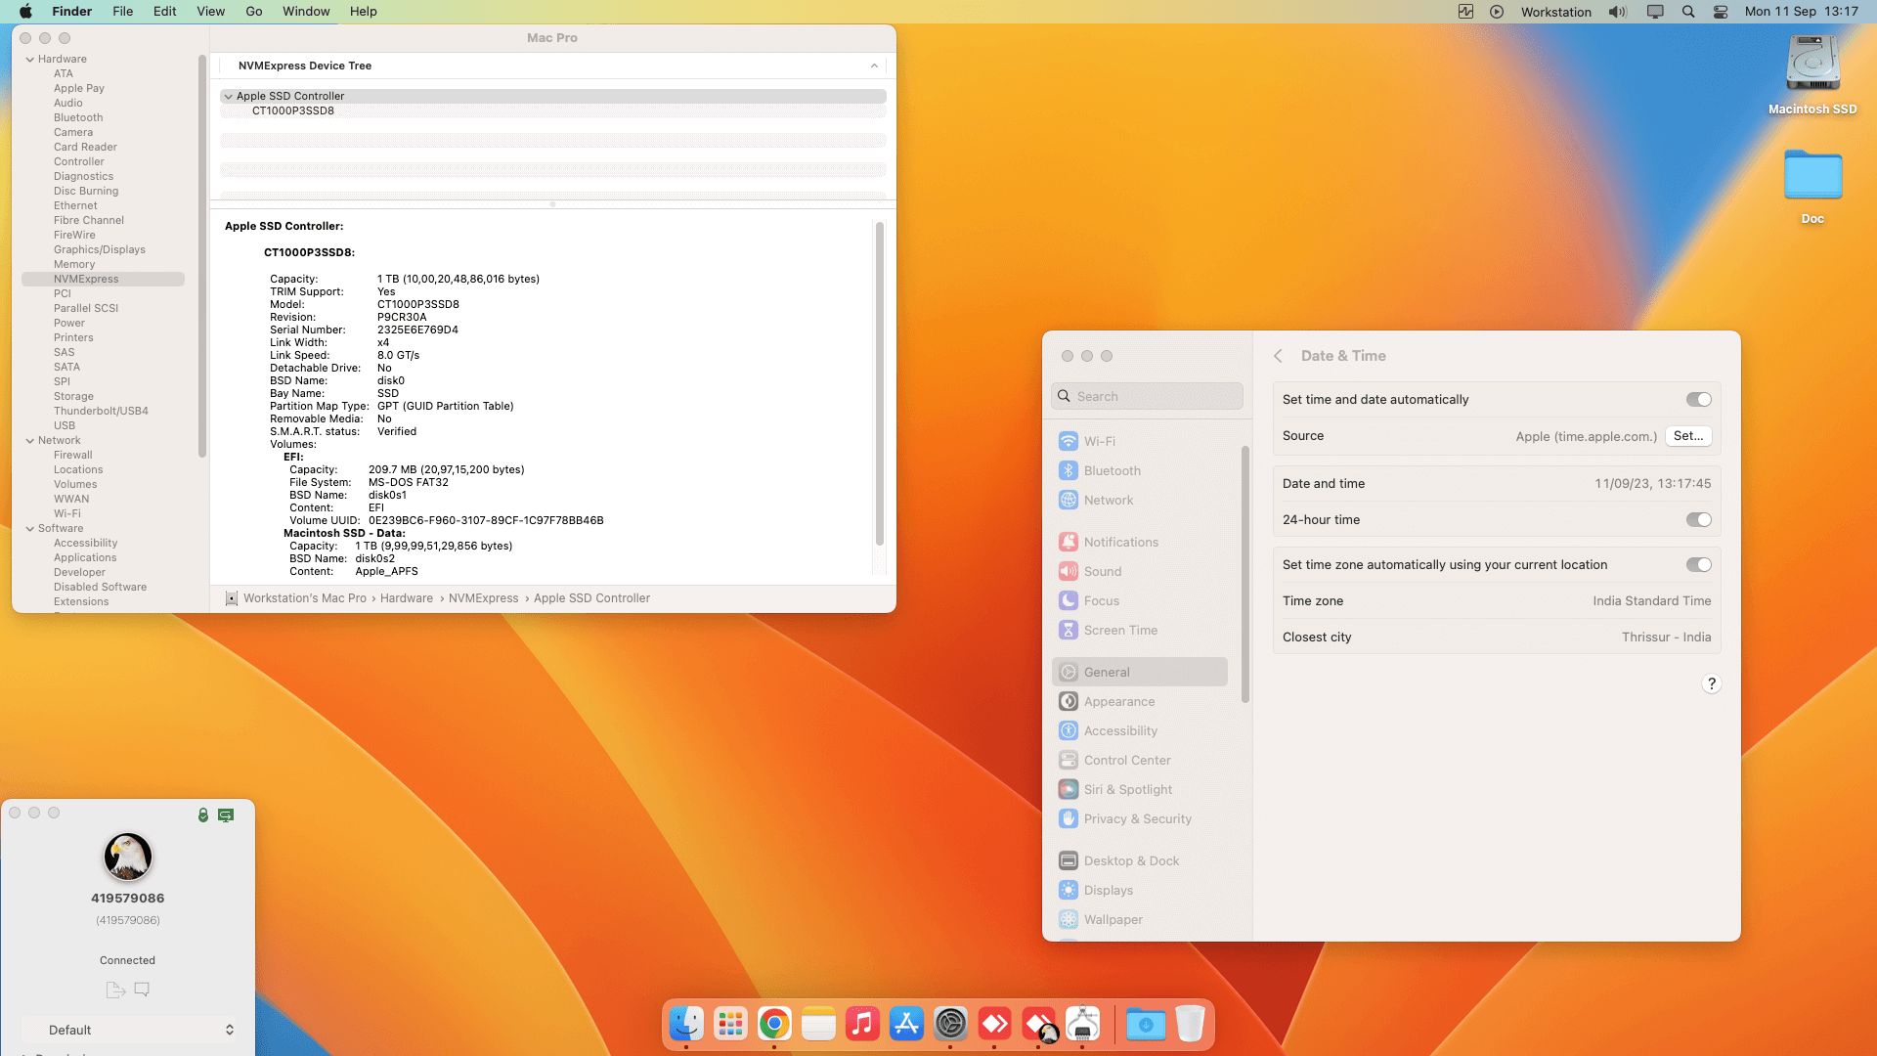Click the Sound speaker icon in Settings
Screen dimensions: 1877x1056
(x=1069, y=571)
